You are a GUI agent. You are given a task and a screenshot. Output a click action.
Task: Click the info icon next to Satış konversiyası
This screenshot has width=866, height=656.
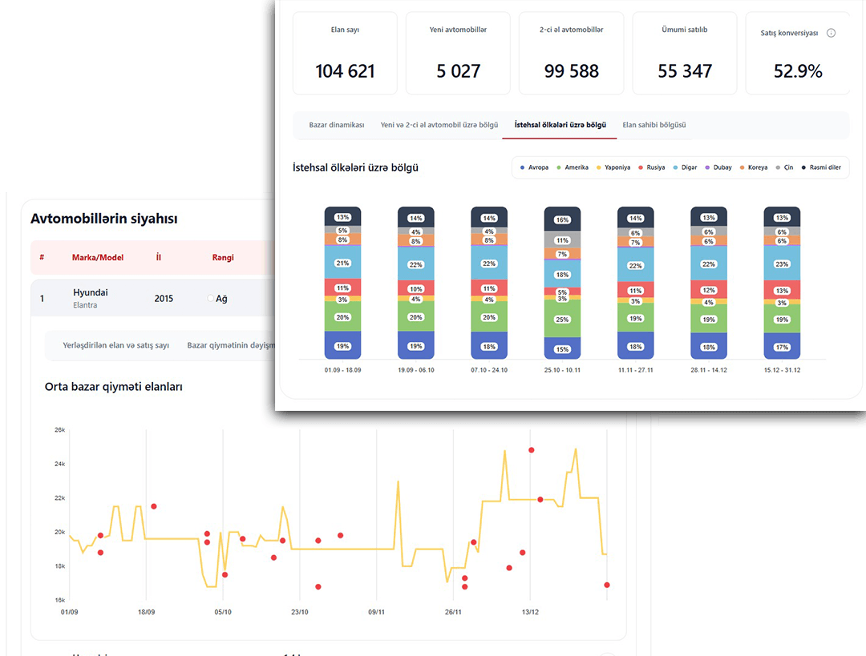[x=831, y=33]
